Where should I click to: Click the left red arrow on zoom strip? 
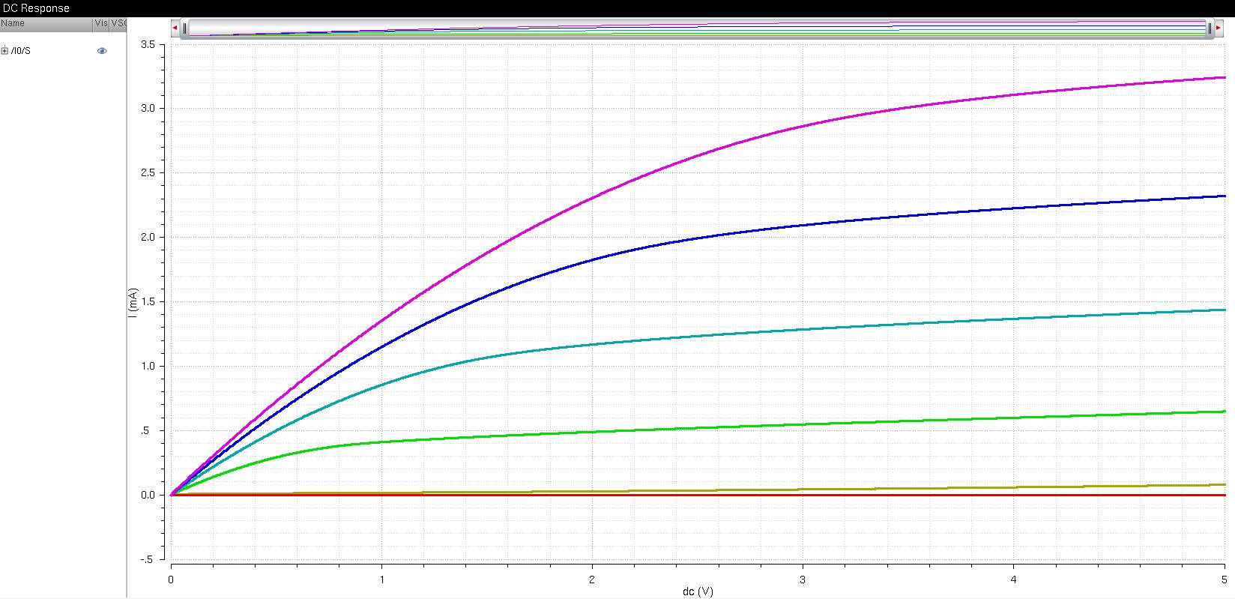point(175,28)
